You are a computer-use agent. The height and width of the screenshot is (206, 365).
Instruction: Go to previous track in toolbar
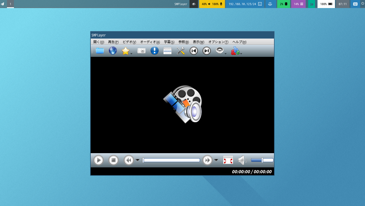[194, 51]
